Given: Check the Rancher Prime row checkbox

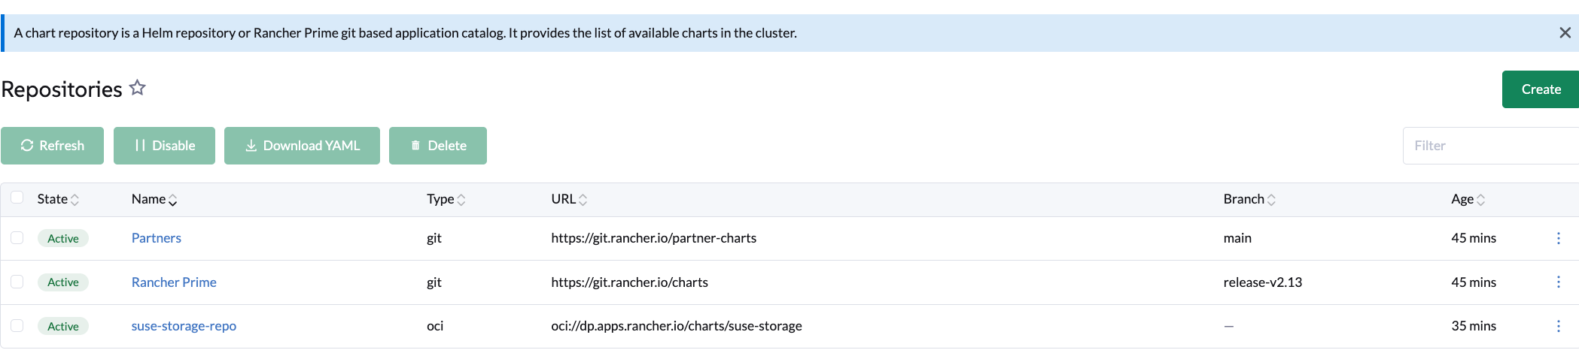Looking at the screenshot, I should click(x=17, y=282).
